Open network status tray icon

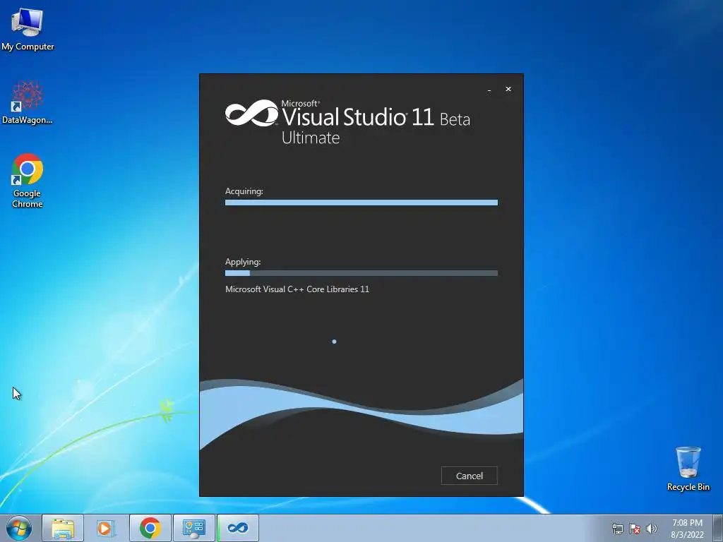(x=617, y=529)
